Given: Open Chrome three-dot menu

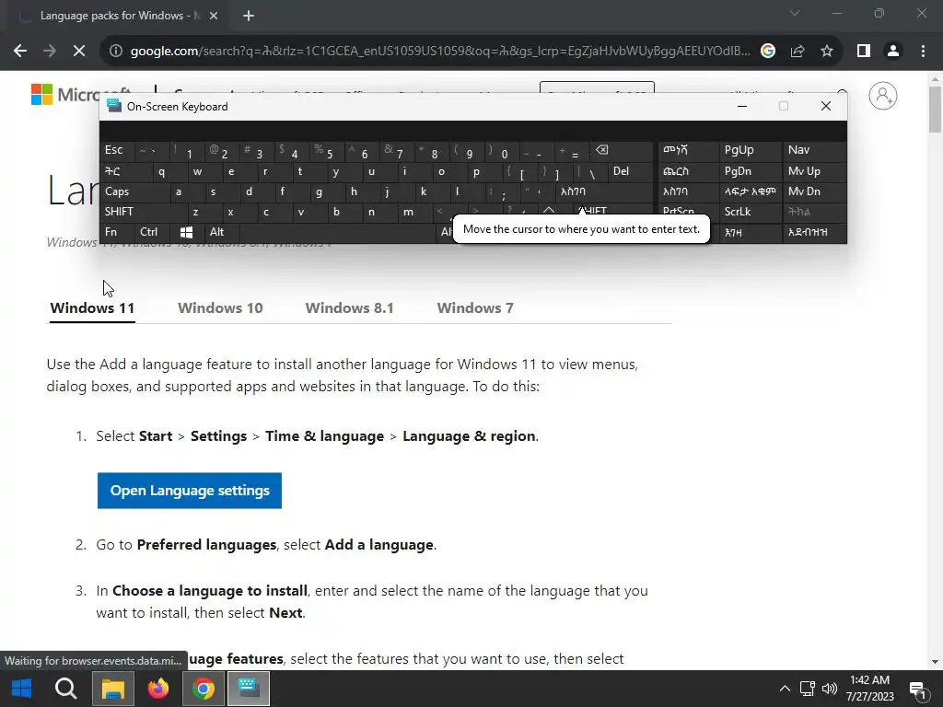Looking at the screenshot, I should 923,52.
